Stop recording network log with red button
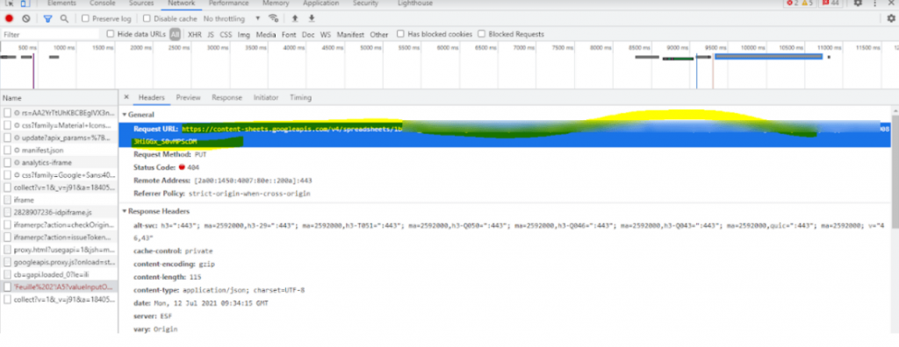899x347 pixels. (9, 18)
